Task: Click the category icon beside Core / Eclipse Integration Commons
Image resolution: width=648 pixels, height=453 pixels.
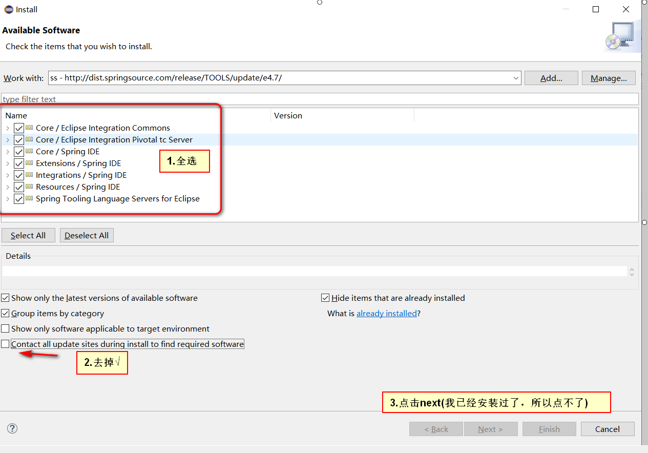Action: 29,128
